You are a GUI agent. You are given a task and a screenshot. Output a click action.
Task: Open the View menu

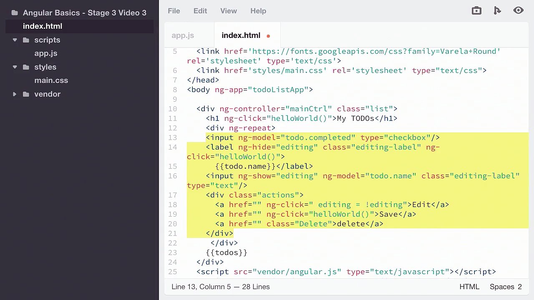(229, 11)
